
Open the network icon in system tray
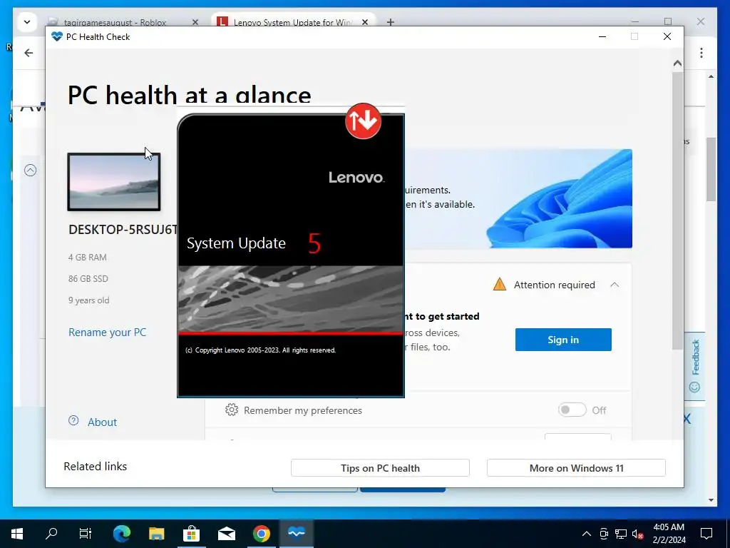point(621,534)
